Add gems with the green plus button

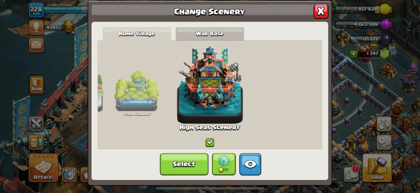coord(353,54)
